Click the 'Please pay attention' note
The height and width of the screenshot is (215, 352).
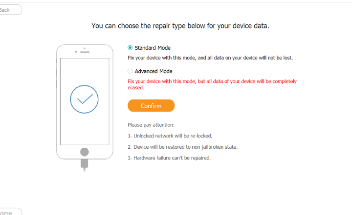pyautogui.click(x=151, y=125)
